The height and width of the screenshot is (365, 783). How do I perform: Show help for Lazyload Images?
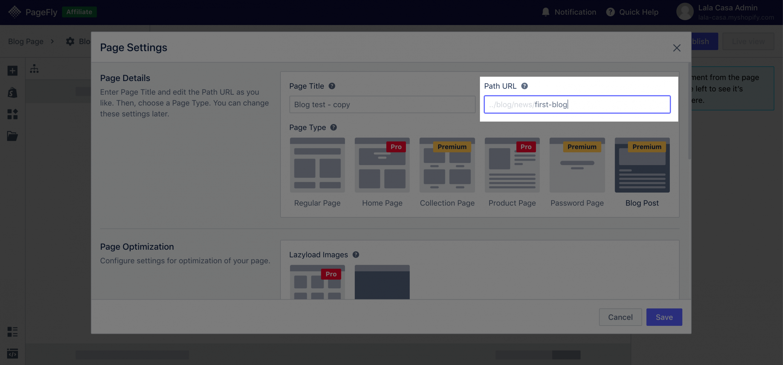[356, 254]
